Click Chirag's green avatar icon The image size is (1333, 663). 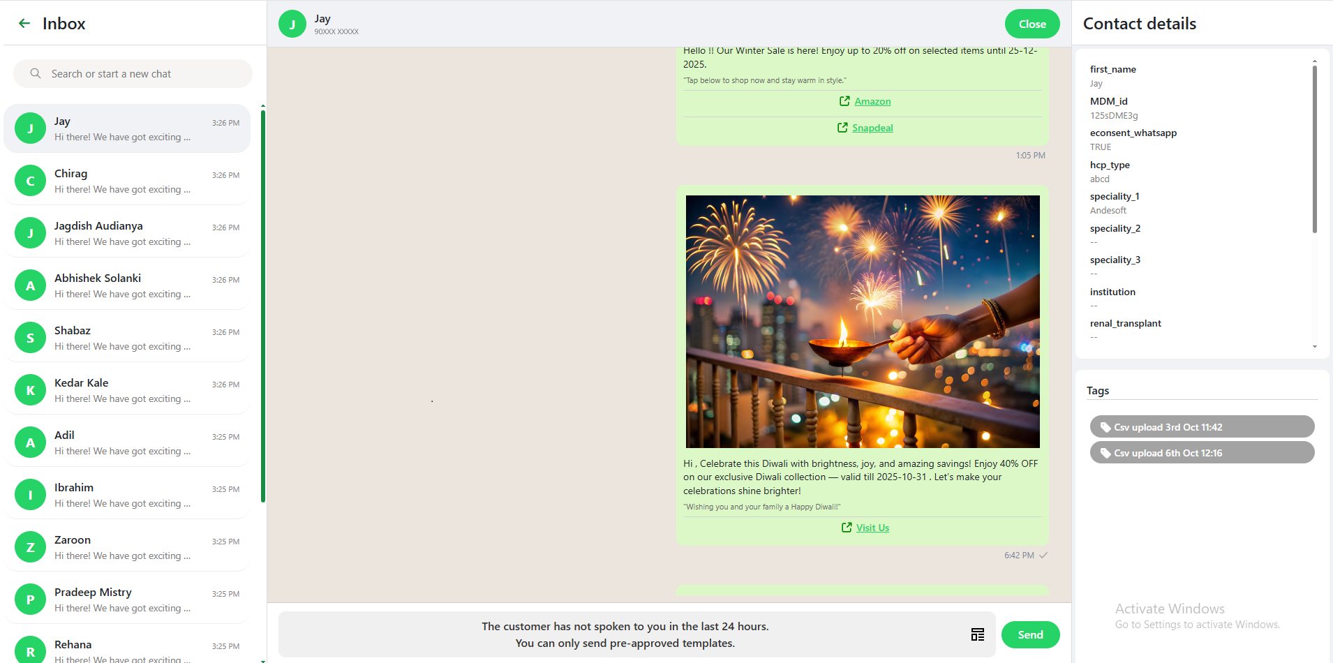tap(30, 181)
